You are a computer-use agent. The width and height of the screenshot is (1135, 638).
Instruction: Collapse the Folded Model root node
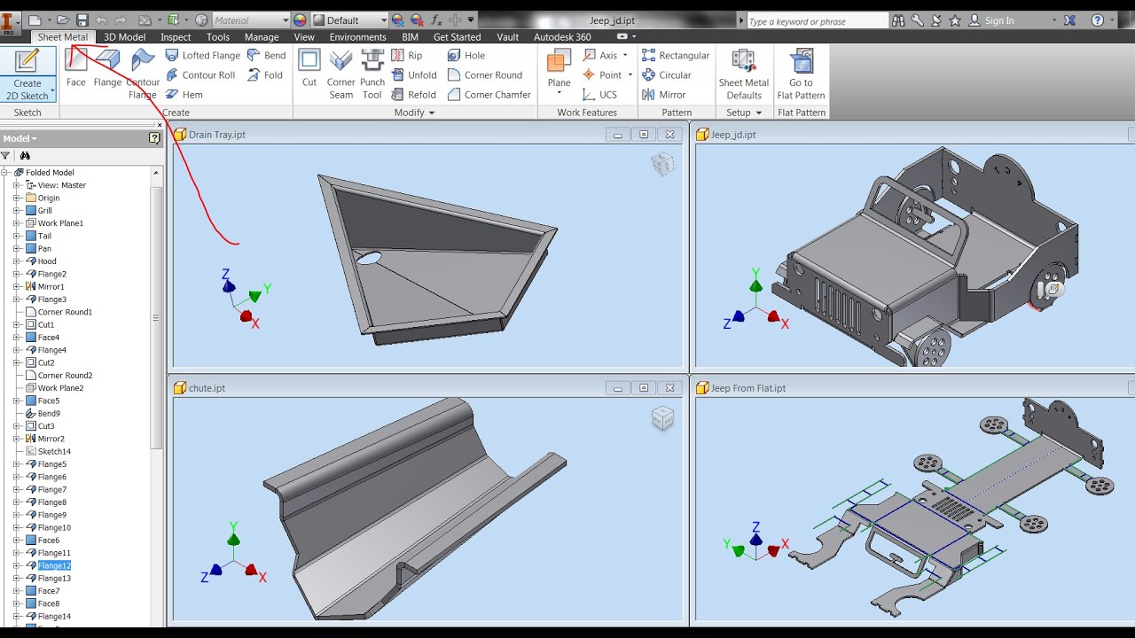tap(4, 173)
